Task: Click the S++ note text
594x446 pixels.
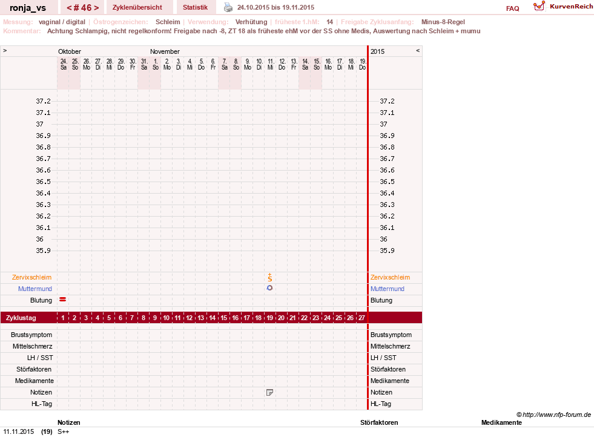Action: (x=63, y=431)
